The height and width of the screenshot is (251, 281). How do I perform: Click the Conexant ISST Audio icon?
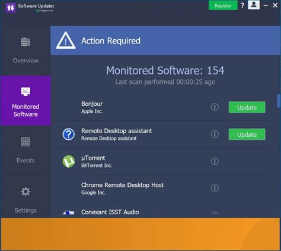pyautogui.click(x=69, y=213)
